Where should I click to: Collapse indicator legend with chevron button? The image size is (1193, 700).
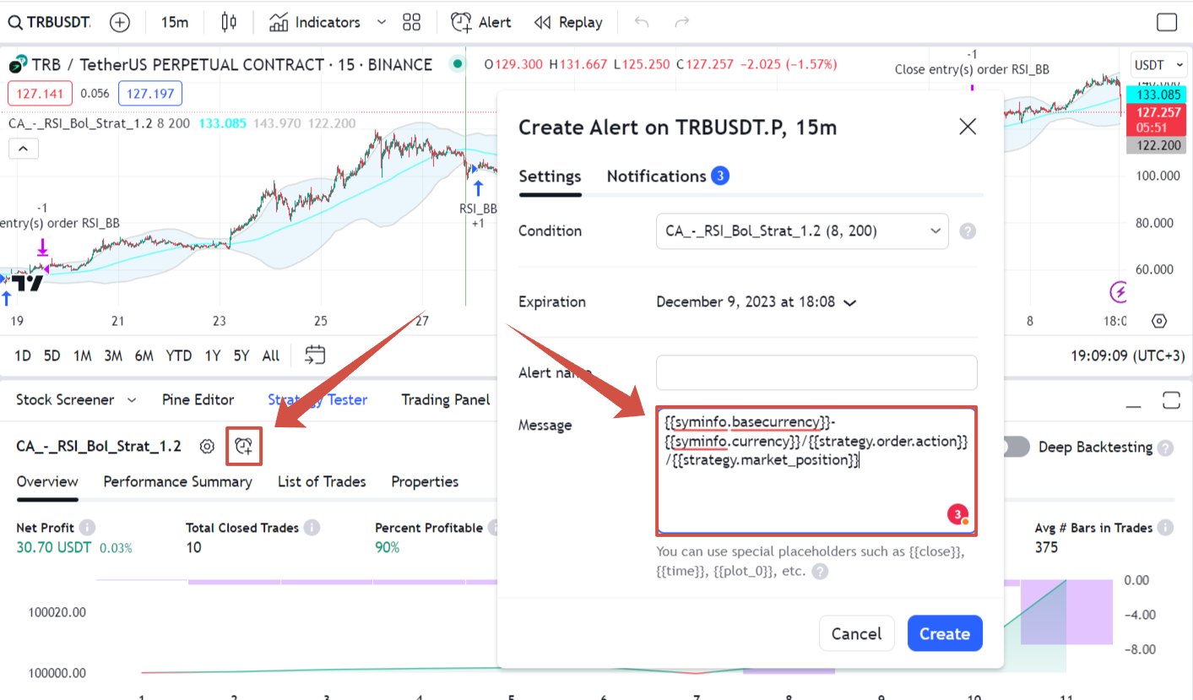click(23, 149)
